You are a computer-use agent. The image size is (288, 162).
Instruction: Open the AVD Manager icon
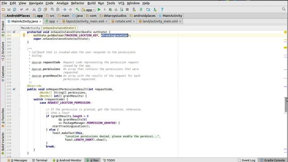point(134,9)
